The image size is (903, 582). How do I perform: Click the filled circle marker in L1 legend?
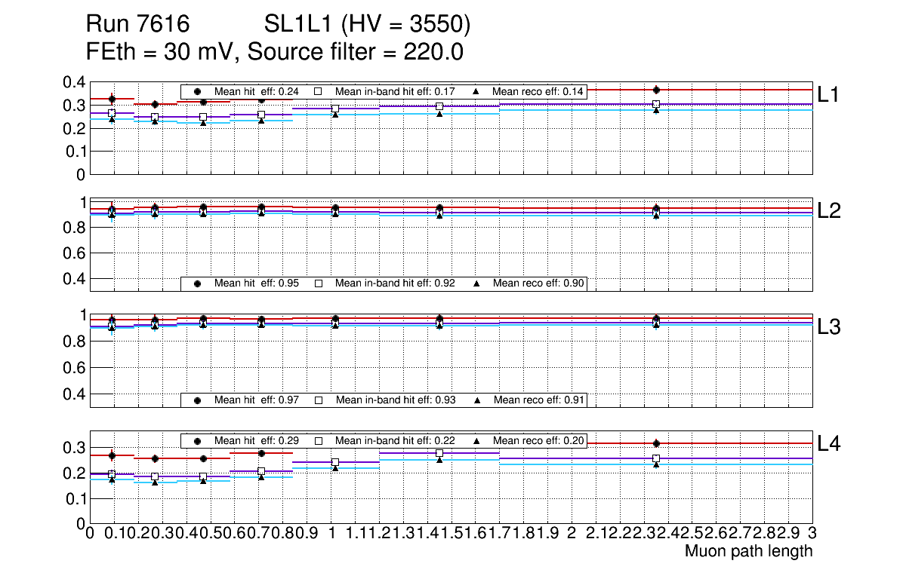(198, 92)
